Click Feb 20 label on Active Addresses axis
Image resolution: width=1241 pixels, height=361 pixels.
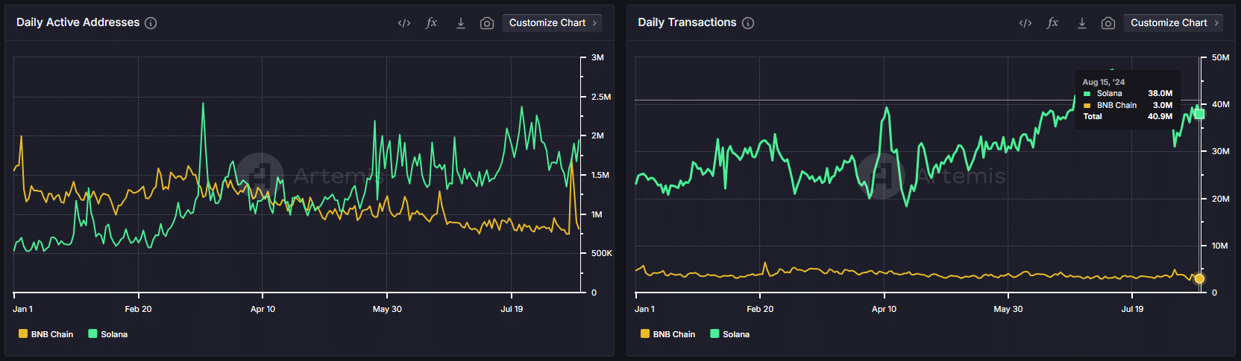[x=138, y=309]
